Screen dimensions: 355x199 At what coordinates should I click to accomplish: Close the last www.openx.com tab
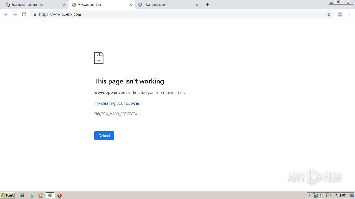197,5
